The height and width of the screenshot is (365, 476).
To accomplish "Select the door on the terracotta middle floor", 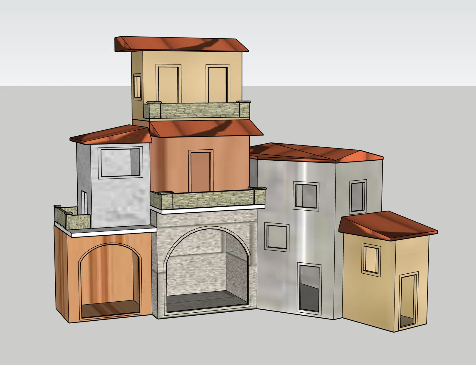I will pyautogui.click(x=201, y=171).
